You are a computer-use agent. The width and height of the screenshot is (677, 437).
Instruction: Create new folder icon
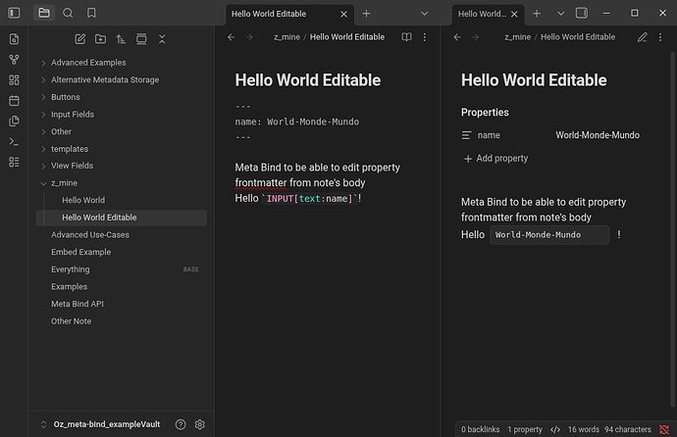[100, 39]
